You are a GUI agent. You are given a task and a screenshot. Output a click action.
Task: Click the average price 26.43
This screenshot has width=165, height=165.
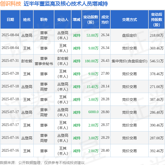point(105,60)
